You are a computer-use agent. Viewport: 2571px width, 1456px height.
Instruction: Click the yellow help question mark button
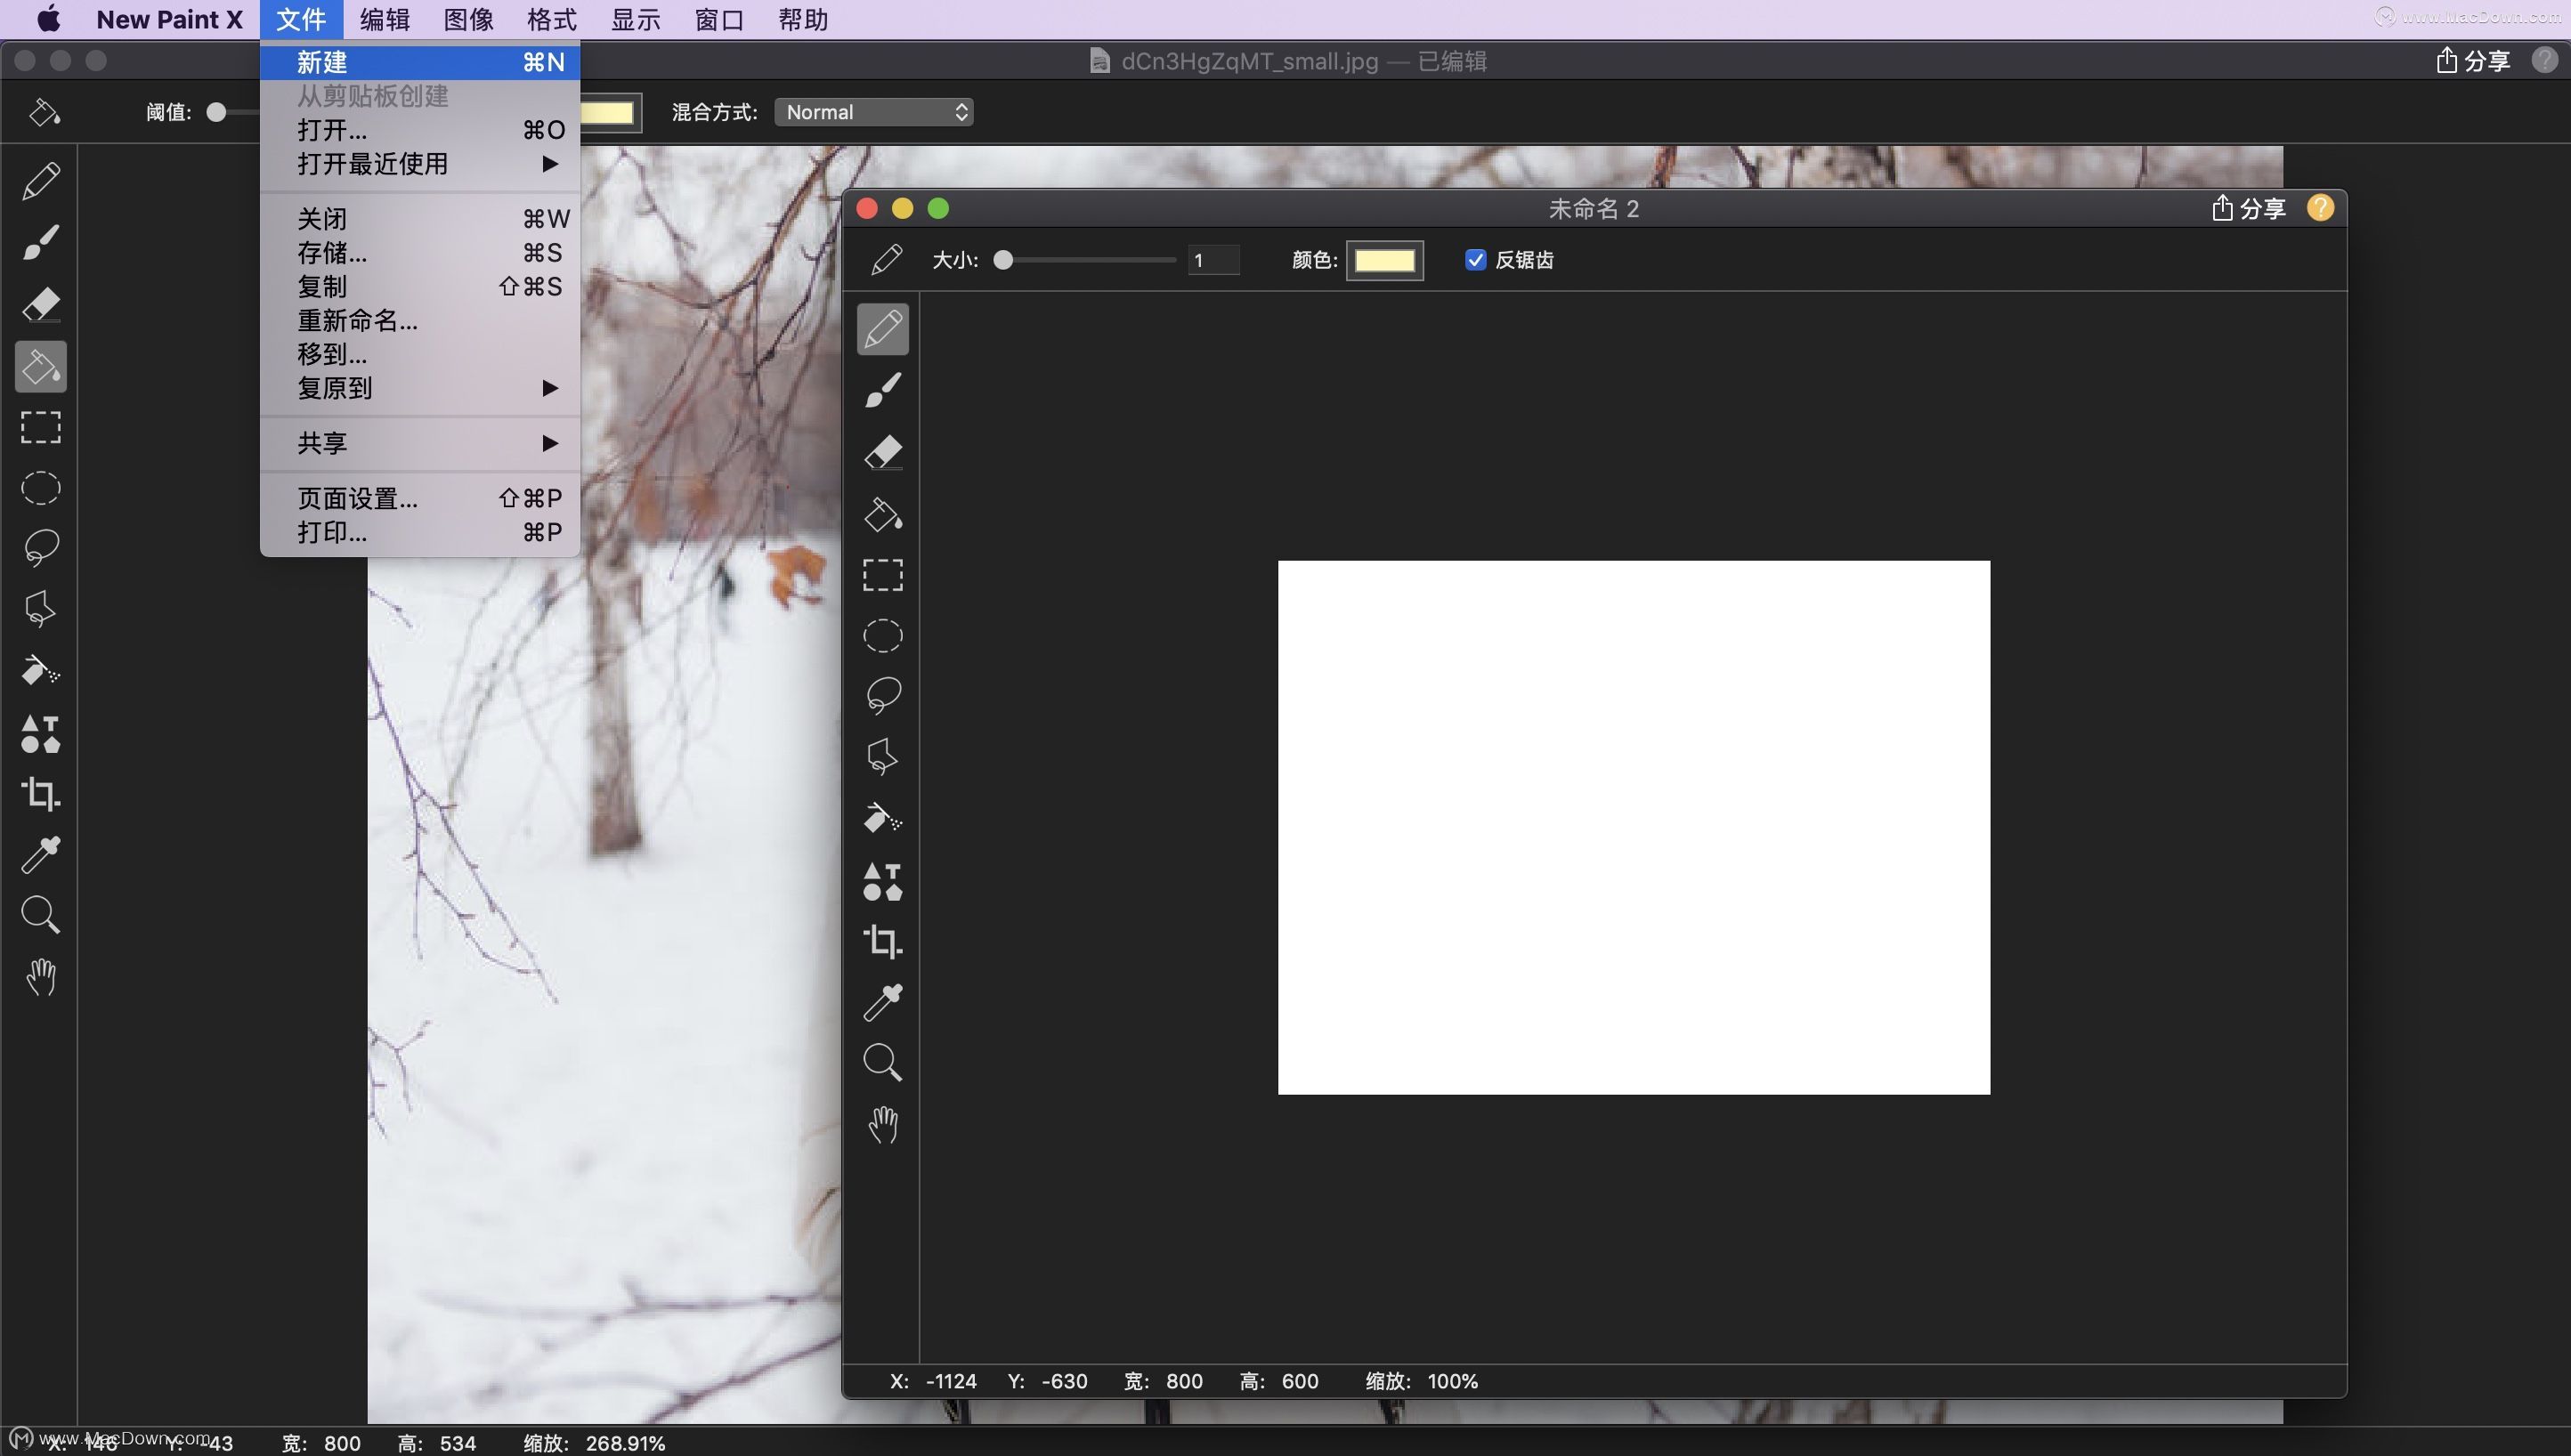(x=2320, y=208)
